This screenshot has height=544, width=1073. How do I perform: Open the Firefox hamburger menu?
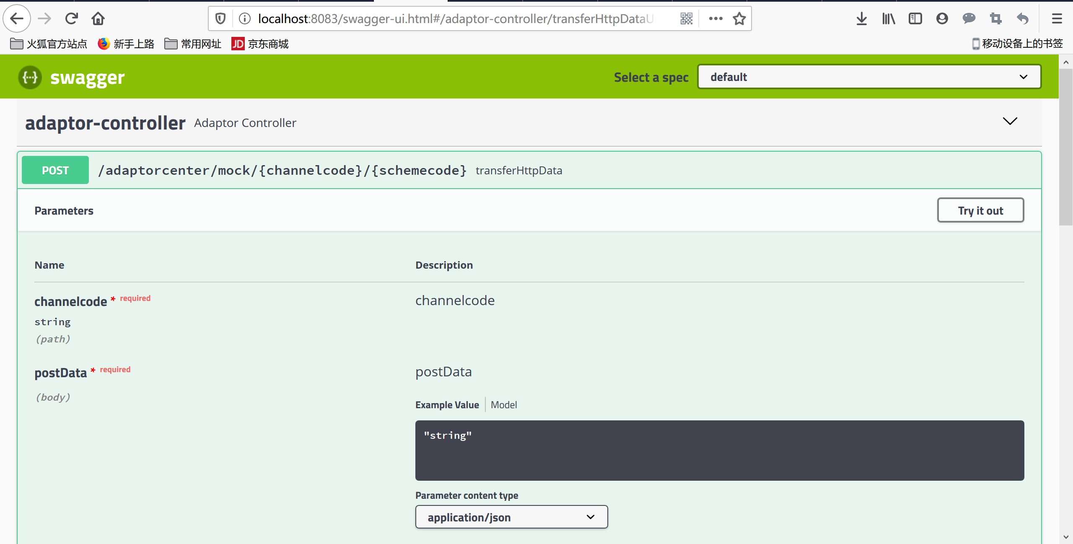tap(1057, 18)
